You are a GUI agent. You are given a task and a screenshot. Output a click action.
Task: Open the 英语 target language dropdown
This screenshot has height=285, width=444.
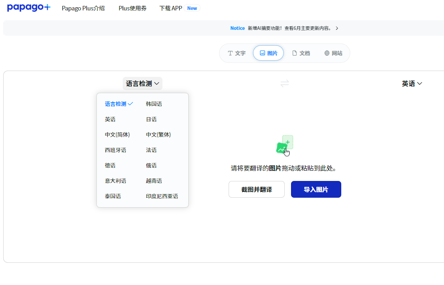(412, 84)
